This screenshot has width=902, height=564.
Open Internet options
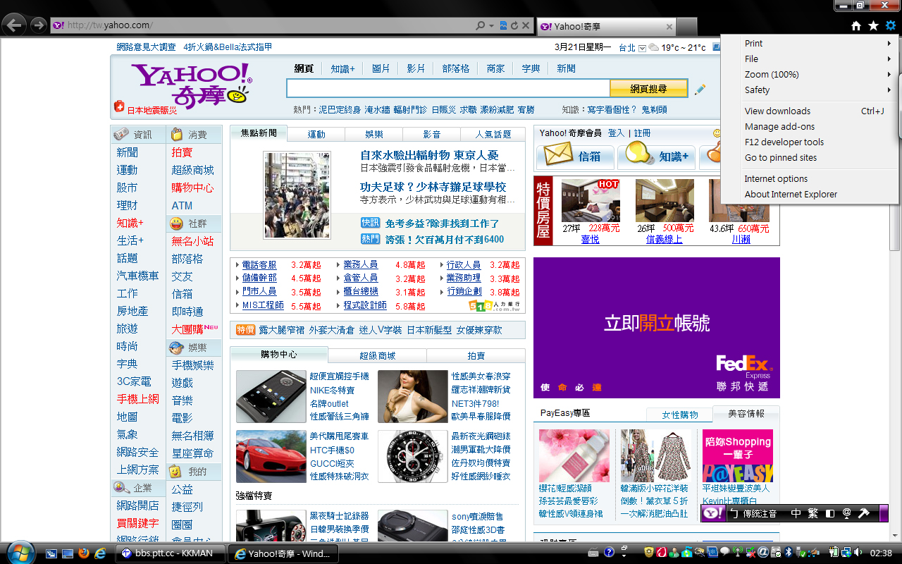tap(817, 179)
